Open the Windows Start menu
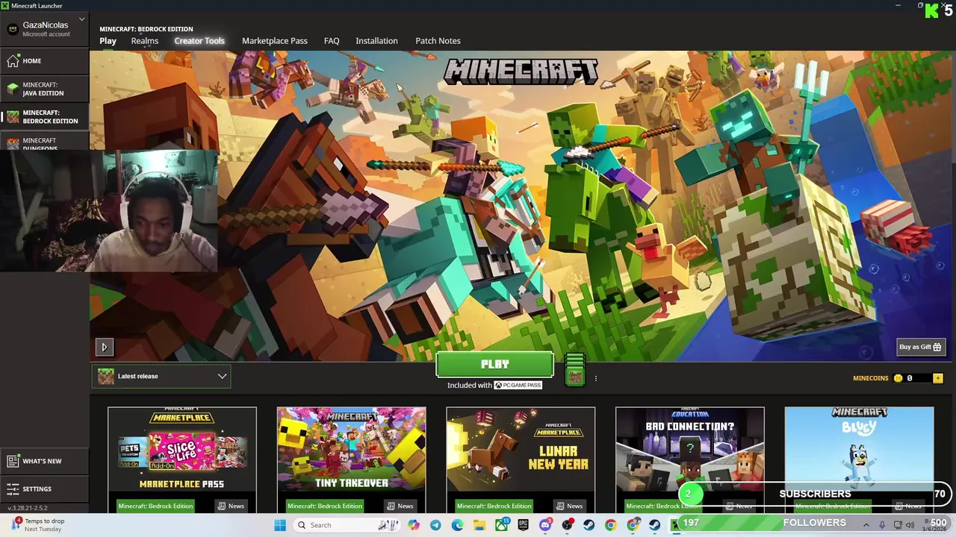956x537 pixels. [280, 525]
